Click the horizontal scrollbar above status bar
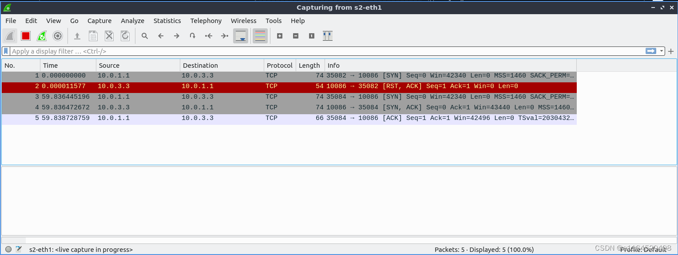678x255 pixels. point(339,240)
